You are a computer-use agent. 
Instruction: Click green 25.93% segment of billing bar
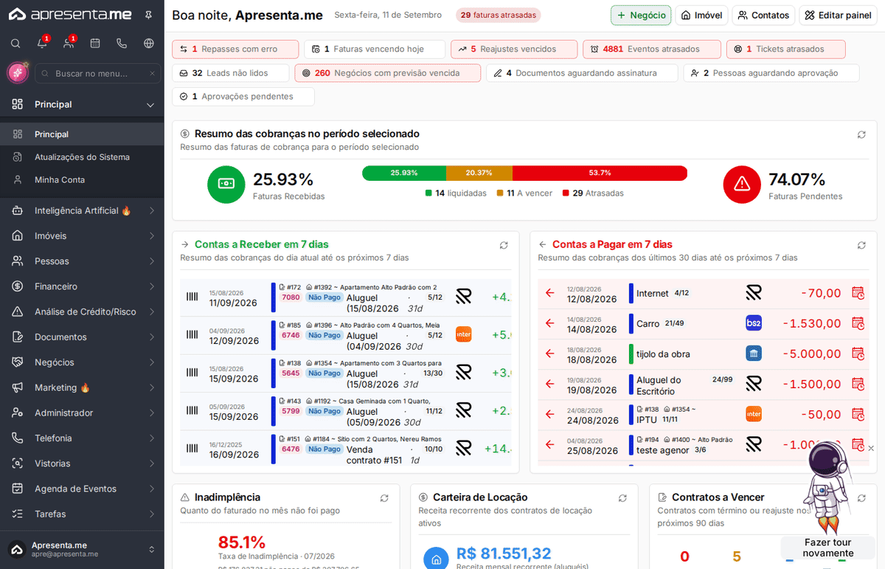404,173
